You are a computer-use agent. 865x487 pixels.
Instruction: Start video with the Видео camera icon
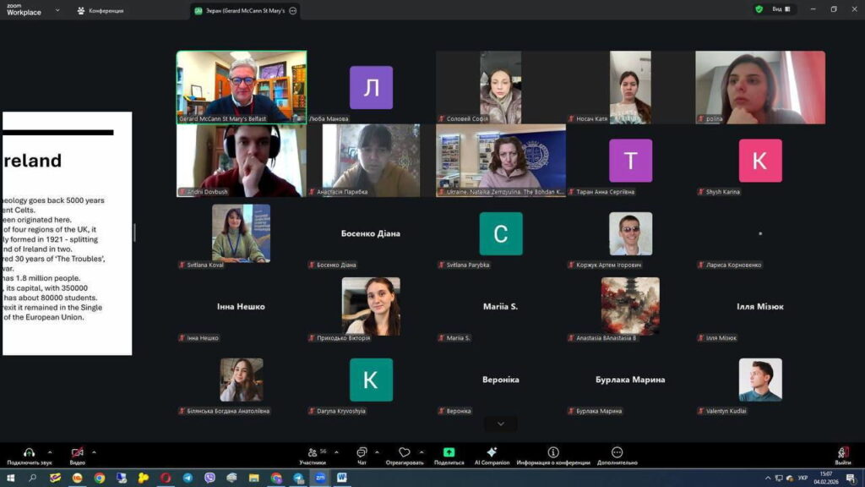click(x=78, y=452)
